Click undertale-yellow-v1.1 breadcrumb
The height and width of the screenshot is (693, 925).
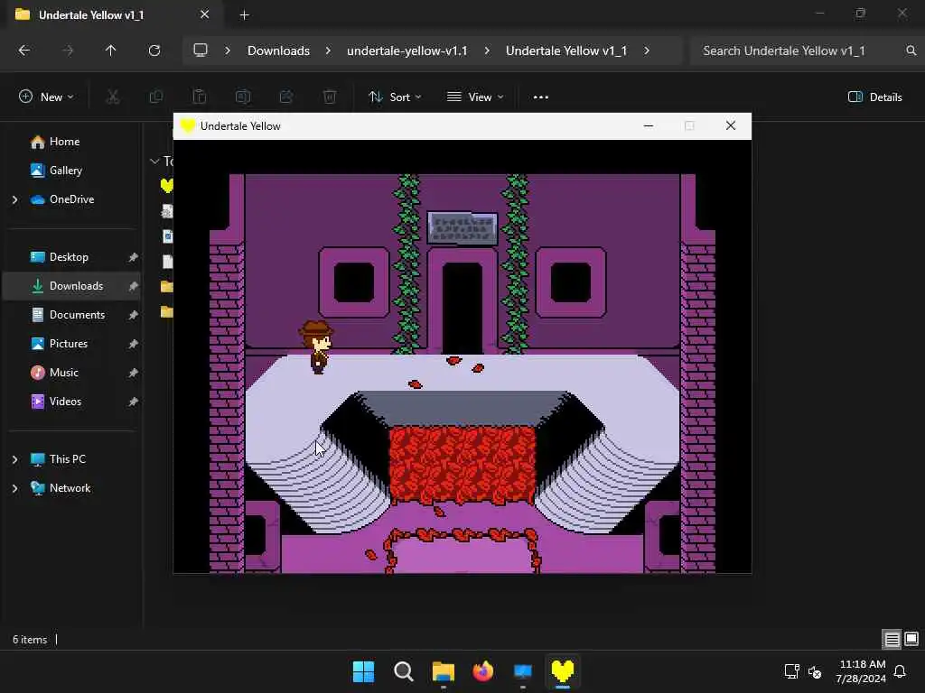pyautogui.click(x=407, y=51)
